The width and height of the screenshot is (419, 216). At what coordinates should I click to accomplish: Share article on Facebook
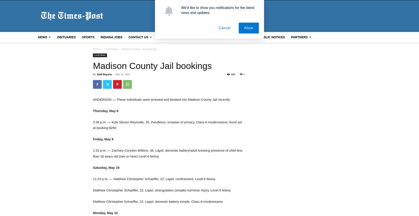(x=97, y=84)
